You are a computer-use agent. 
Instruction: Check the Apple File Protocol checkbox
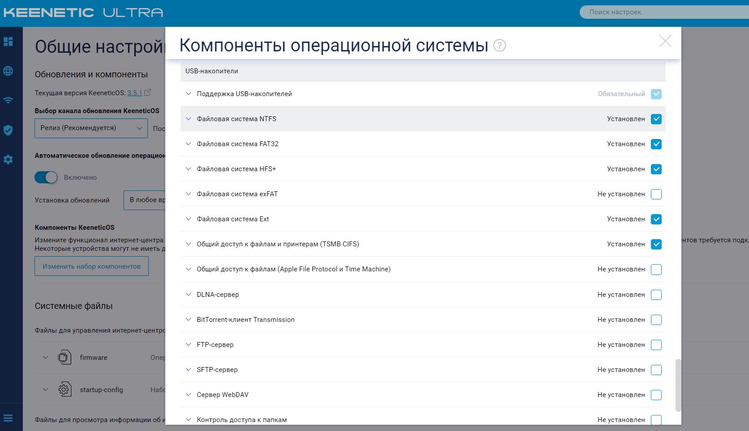[656, 269]
